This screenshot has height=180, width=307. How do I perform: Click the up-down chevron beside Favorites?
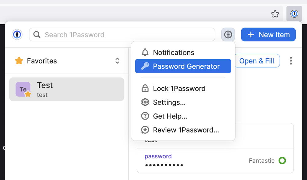pos(117,61)
